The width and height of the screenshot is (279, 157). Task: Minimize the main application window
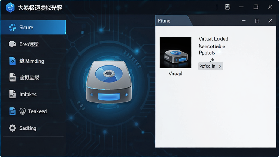coord(241,7)
